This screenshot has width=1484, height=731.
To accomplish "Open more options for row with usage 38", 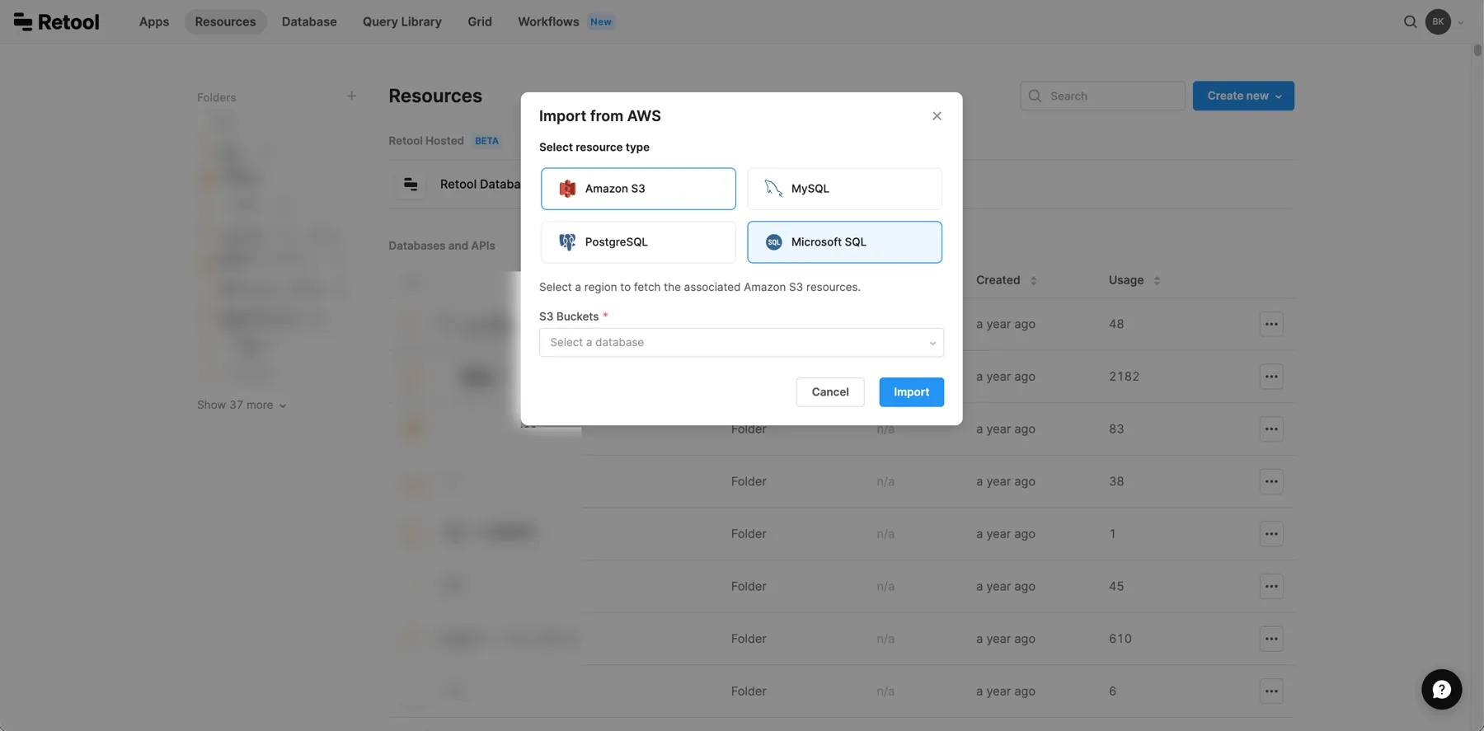I will [1271, 481].
